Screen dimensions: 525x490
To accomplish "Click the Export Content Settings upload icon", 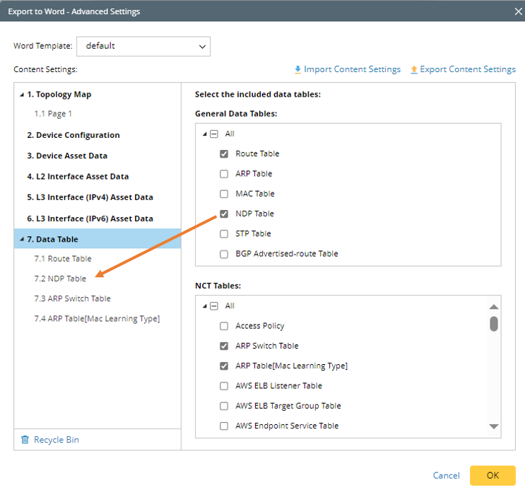I will click(414, 69).
